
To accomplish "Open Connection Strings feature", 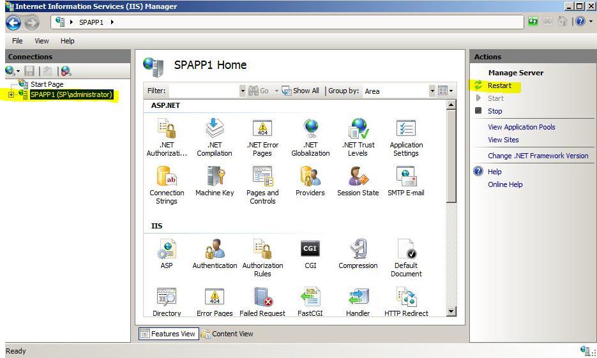I will [x=167, y=185].
